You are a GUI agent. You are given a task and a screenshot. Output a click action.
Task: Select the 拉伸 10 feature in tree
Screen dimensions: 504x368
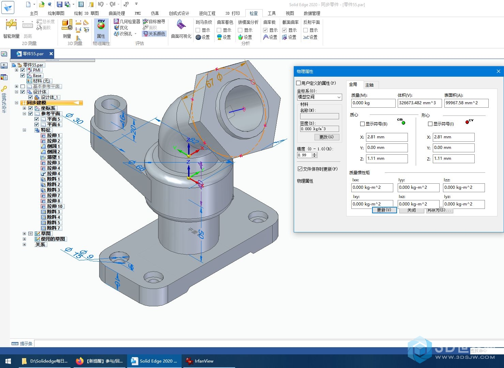52,206
